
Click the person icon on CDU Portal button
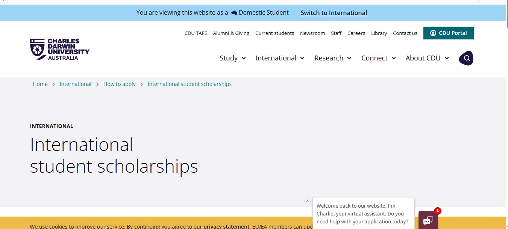point(434,33)
